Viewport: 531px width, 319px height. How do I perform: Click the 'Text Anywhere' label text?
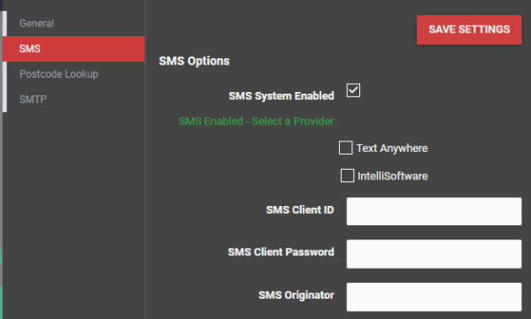[x=392, y=148]
